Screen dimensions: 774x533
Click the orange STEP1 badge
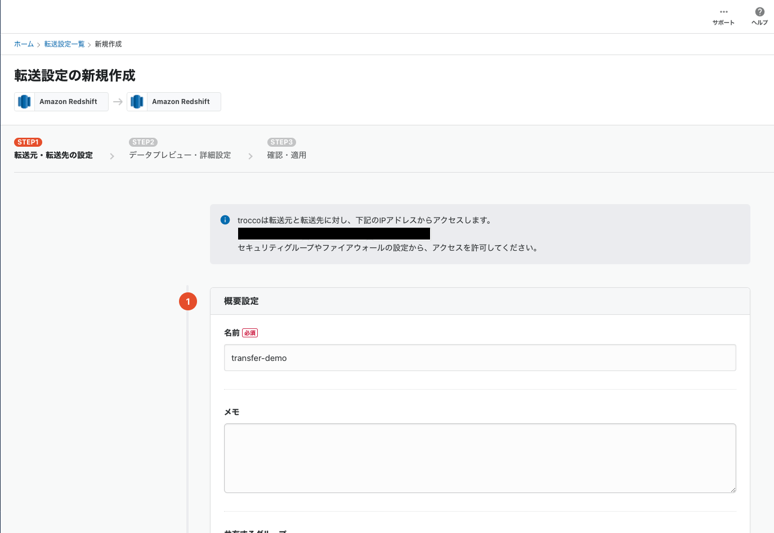coord(28,142)
